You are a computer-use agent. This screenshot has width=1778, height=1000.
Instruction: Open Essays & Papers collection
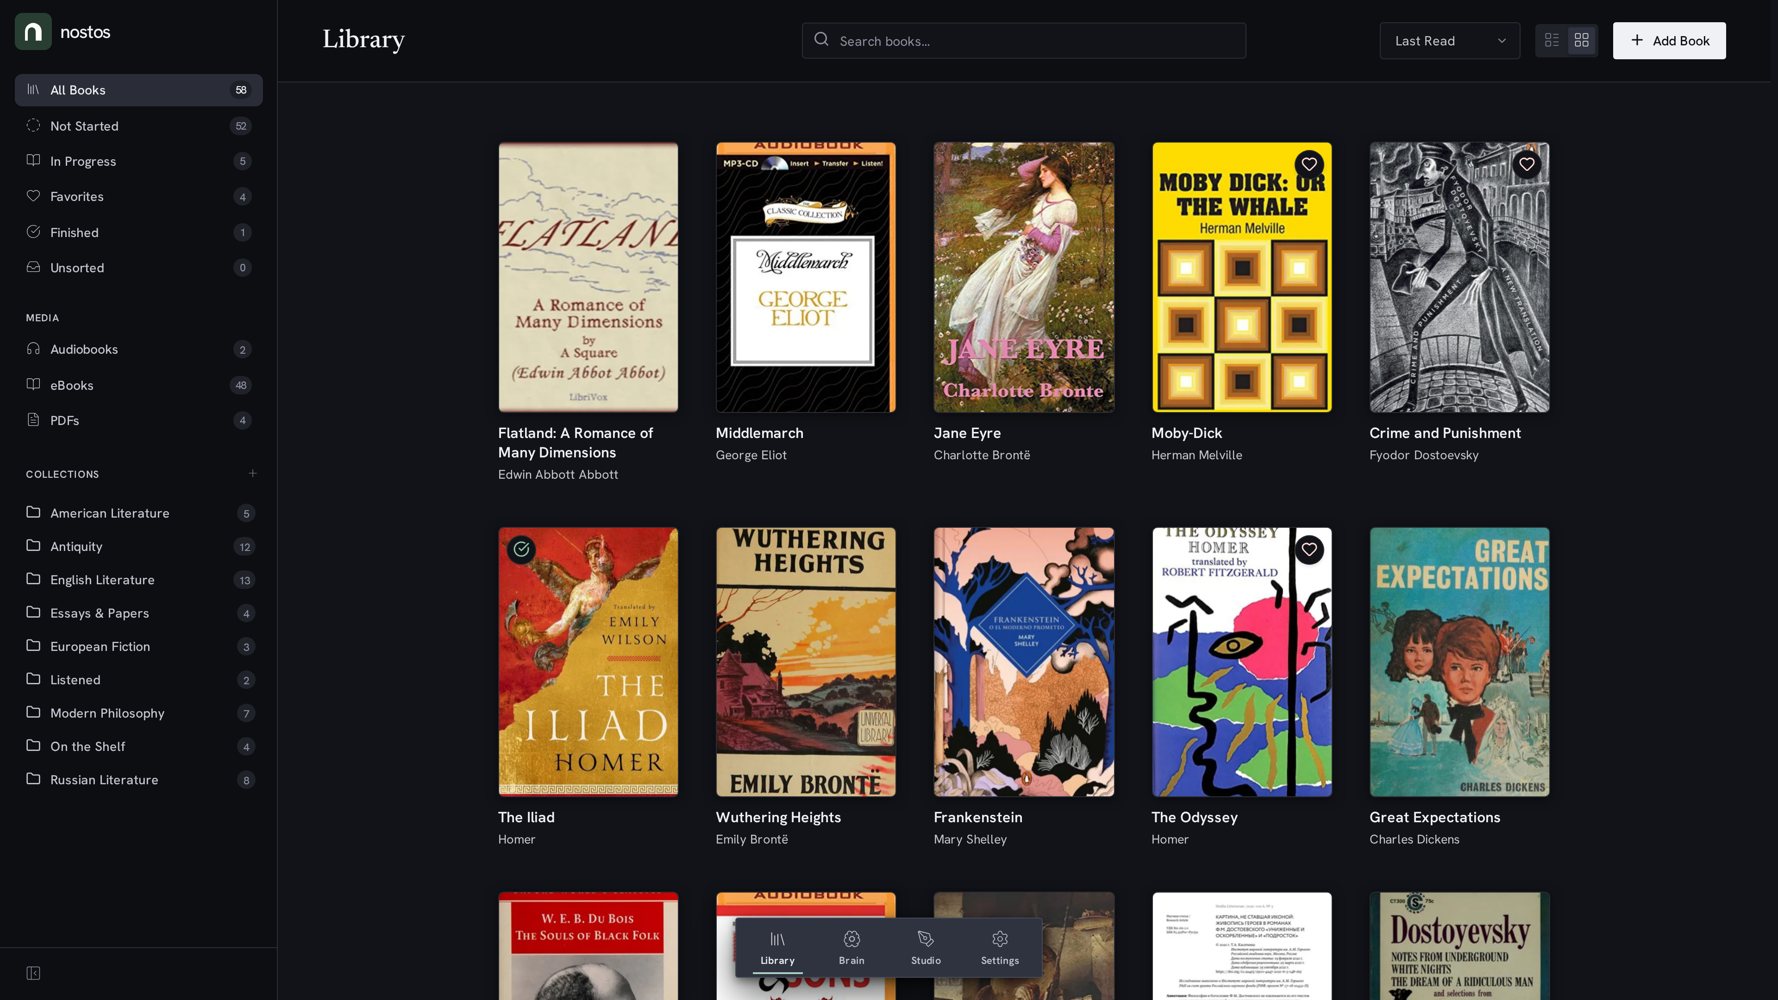(139, 613)
